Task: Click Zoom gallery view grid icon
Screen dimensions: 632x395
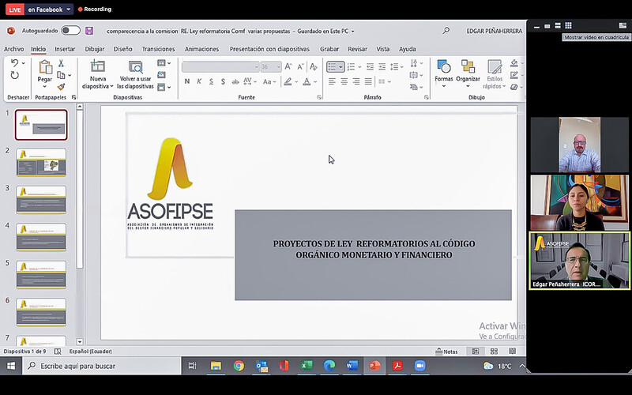Action: coord(568,25)
